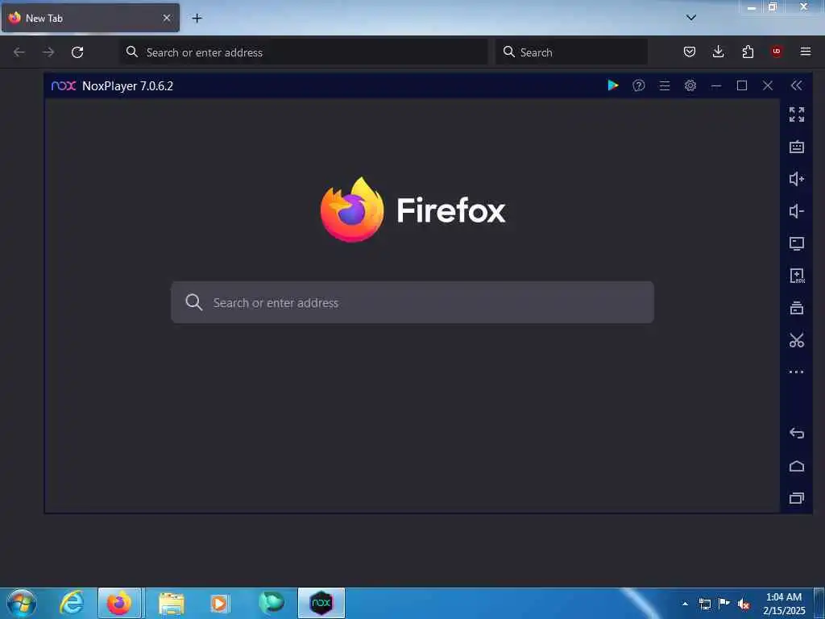Image resolution: width=825 pixels, height=619 pixels.
Task: Switch to NoxPlayer on the taskbar
Action: [321, 603]
